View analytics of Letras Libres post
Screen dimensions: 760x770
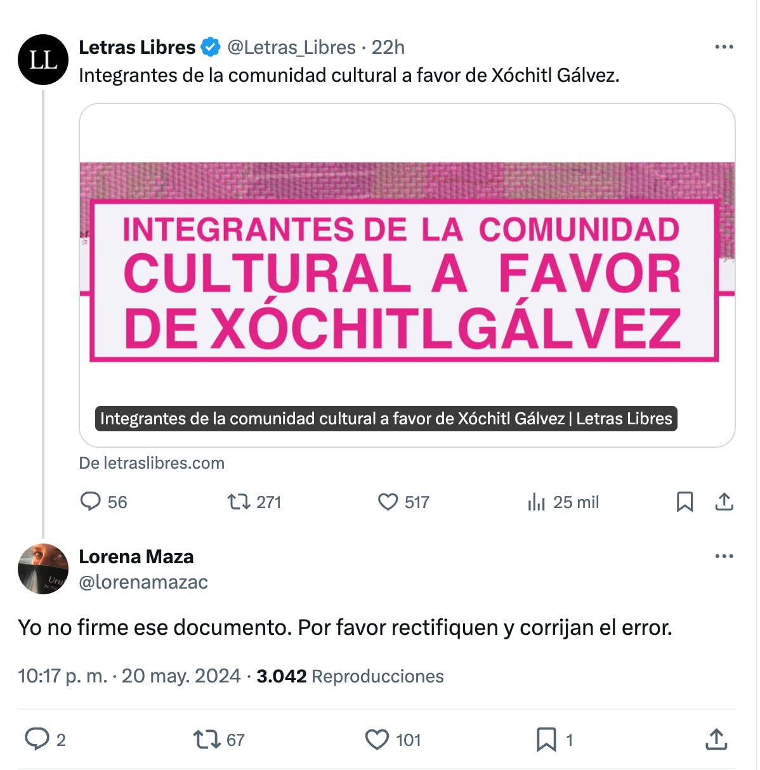(x=536, y=502)
